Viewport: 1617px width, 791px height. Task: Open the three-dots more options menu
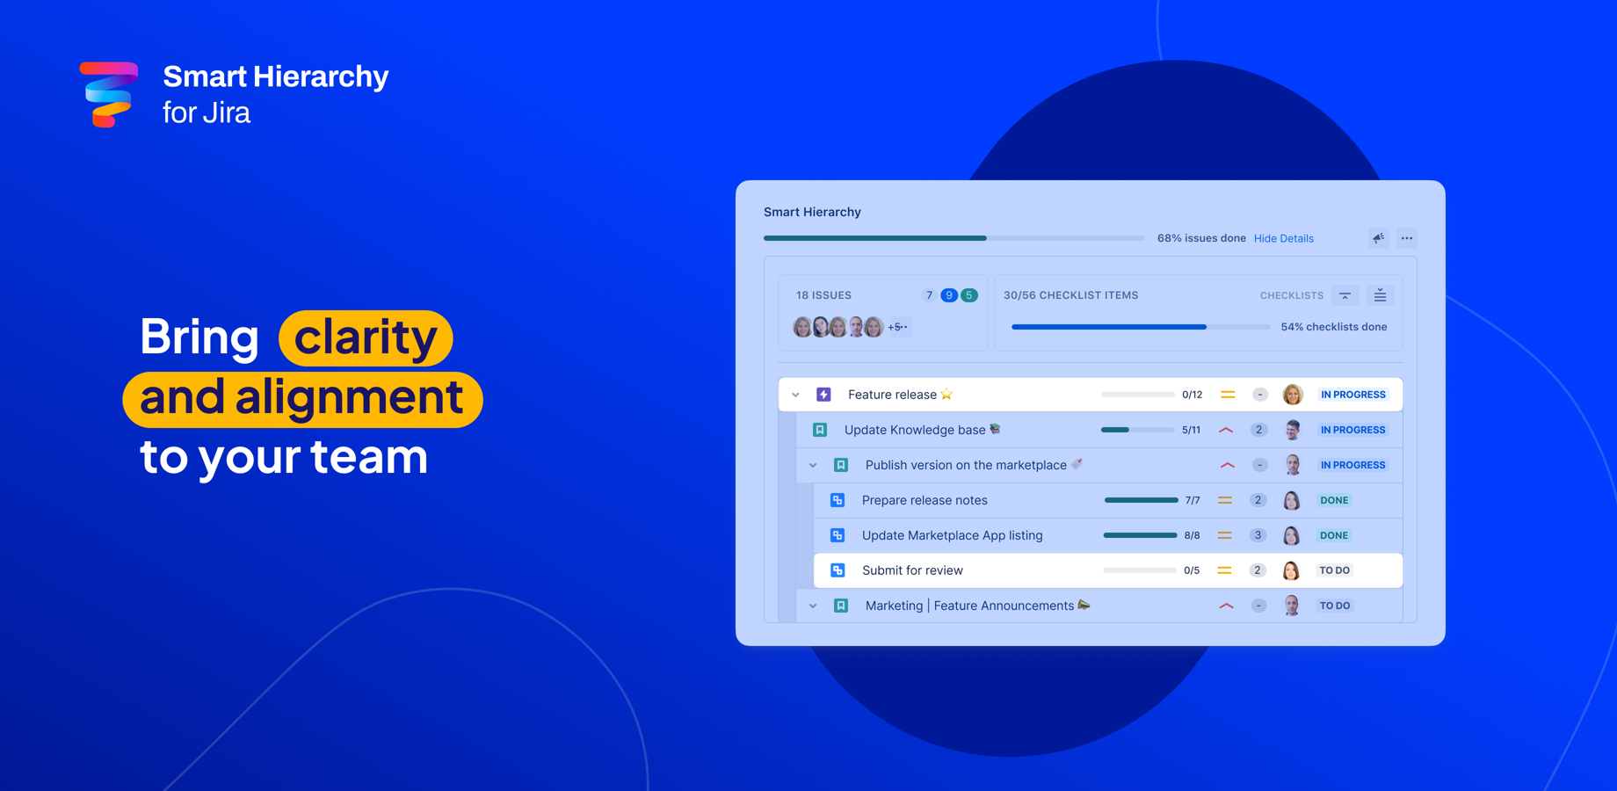(1407, 238)
